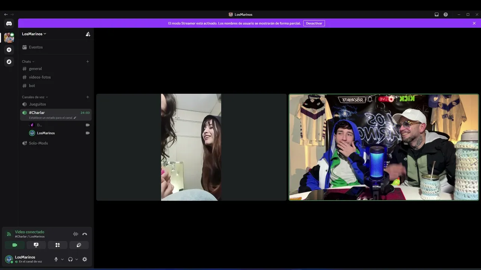Click the Video conectado status text

point(30,232)
